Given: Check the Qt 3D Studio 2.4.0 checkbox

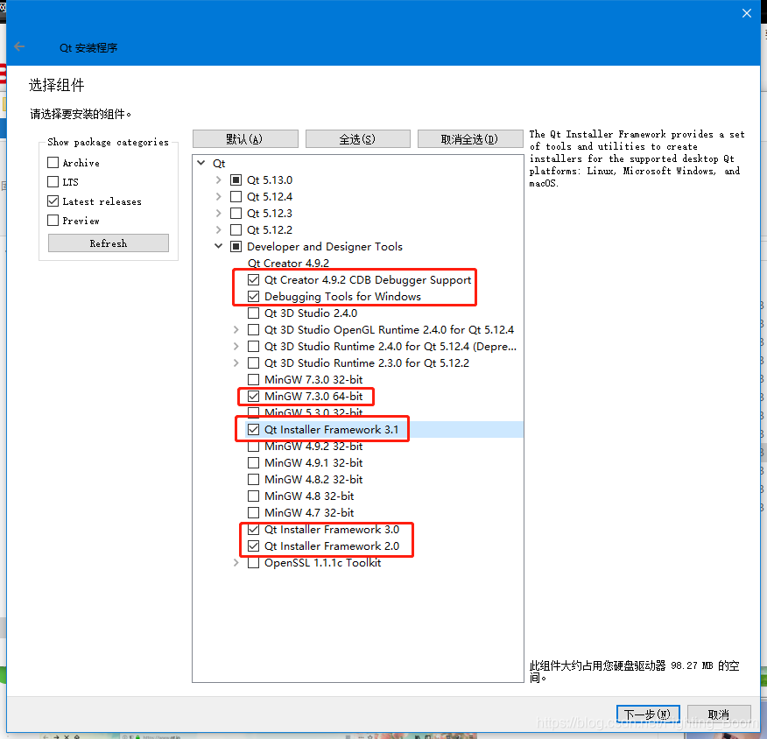Looking at the screenshot, I should [x=253, y=313].
